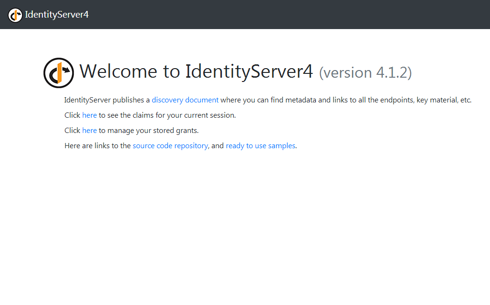This screenshot has height=305, width=490.
Task: Click 'here' to see session claims
Action: click(x=89, y=115)
